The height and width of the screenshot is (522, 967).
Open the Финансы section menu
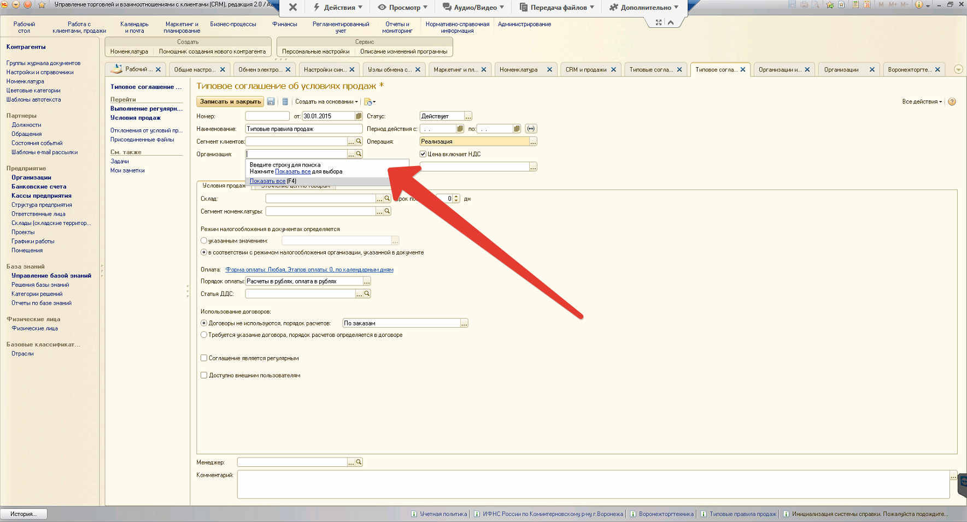tap(284, 24)
